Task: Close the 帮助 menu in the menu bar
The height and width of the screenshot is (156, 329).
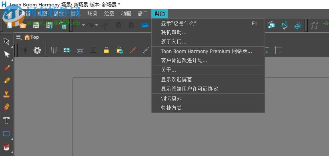Action: [160, 14]
